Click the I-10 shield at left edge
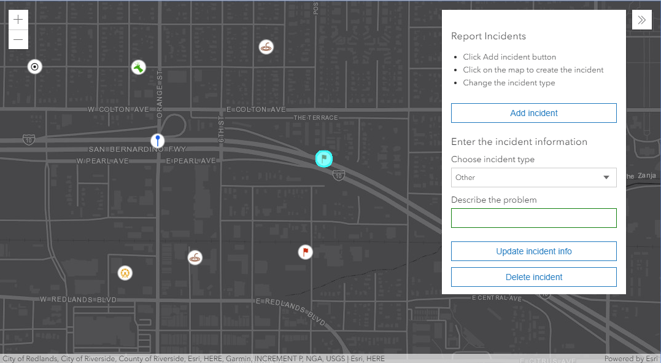Viewport: 661px width, 363px height. [29, 139]
